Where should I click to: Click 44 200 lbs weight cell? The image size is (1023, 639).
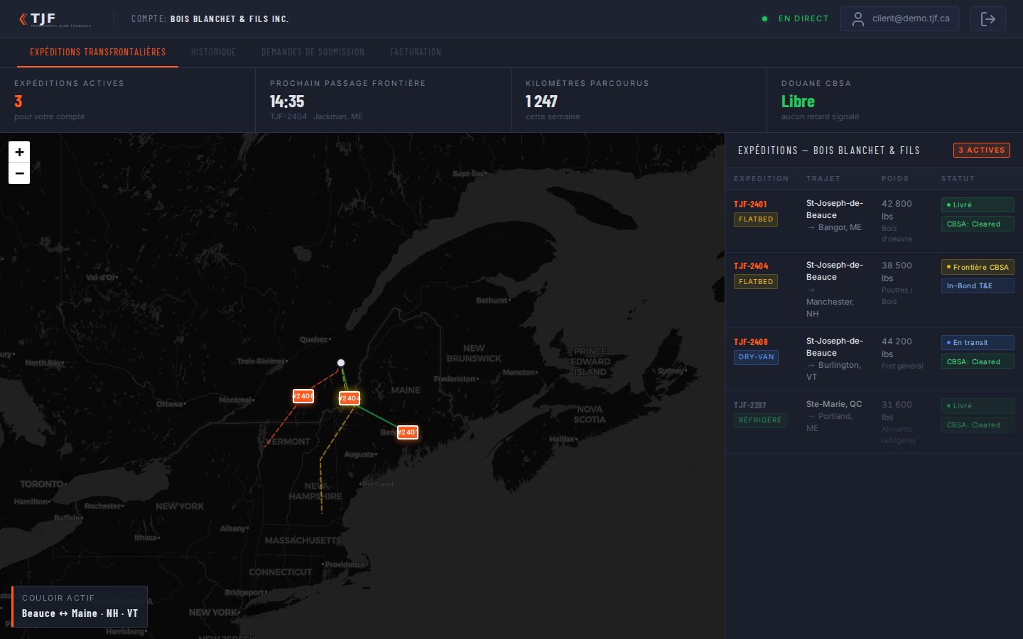[897, 348]
